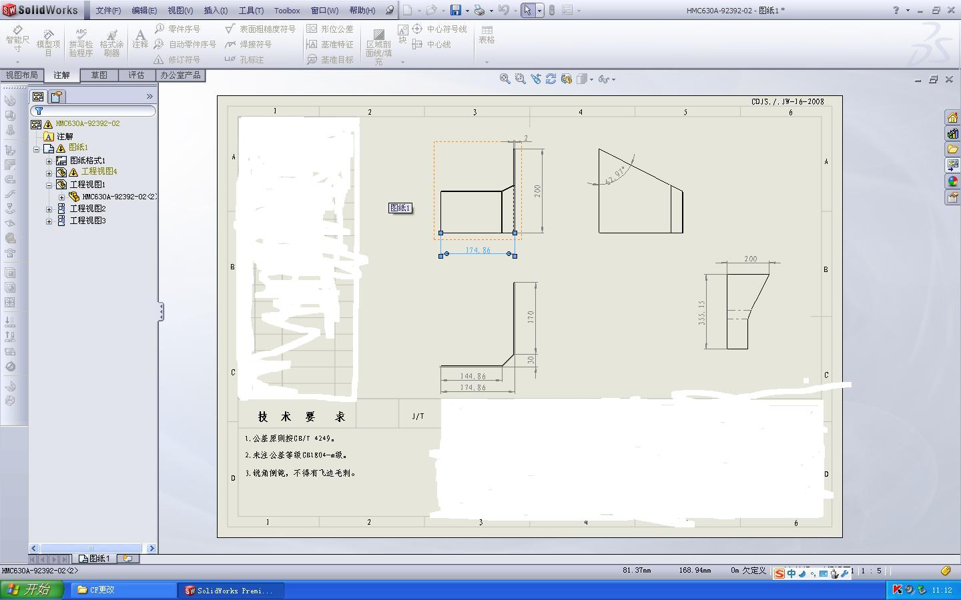Click the Model Items (模型项目) tool
961x600 pixels.
coord(48,43)
